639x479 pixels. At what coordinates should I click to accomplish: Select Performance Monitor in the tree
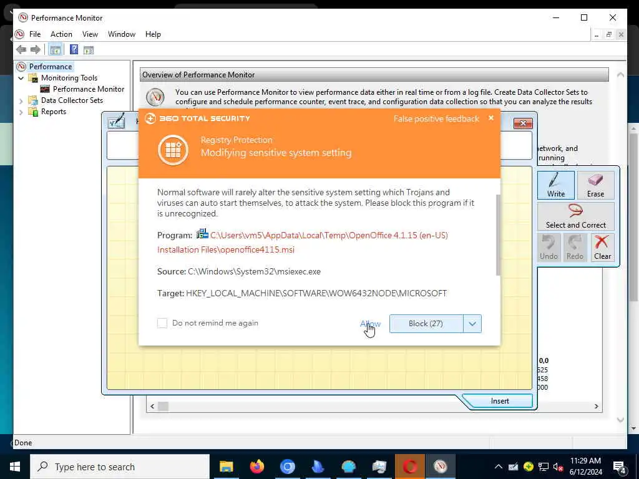pyautogui.click(x=89, y=89)
